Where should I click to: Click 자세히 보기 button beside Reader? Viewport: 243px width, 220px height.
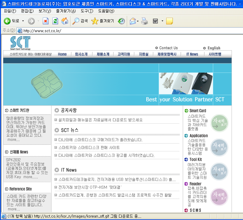(219, 197)
